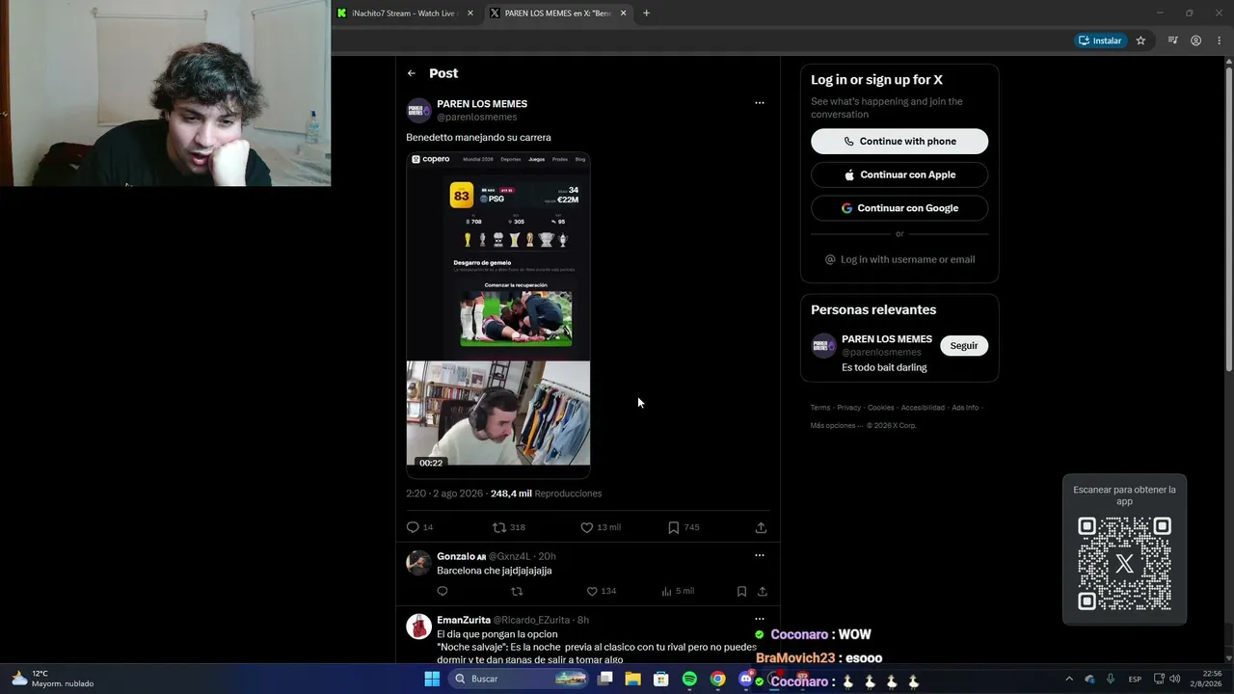
Task: Reply to the PAREN LOS MEMES post
Action: pos(413,527)
